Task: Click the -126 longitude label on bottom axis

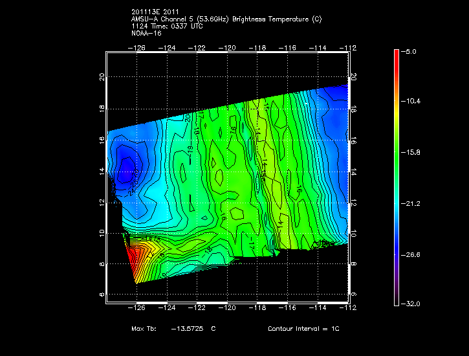Action: (136, 309)
